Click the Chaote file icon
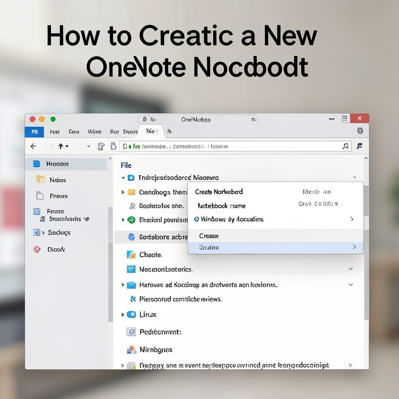Screen dimensions: 399x399 point(131,254)
